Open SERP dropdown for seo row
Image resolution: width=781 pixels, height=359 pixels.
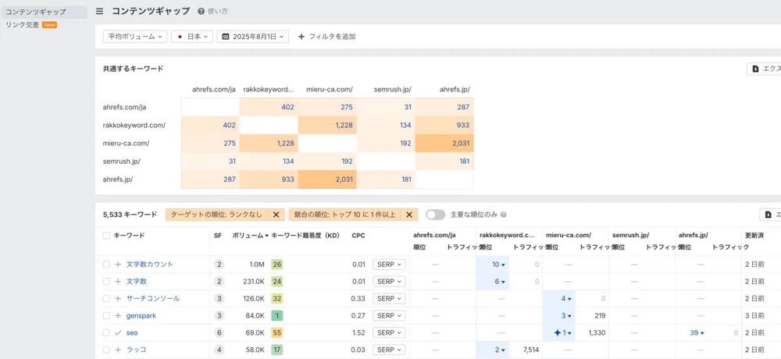coord(389,332)
